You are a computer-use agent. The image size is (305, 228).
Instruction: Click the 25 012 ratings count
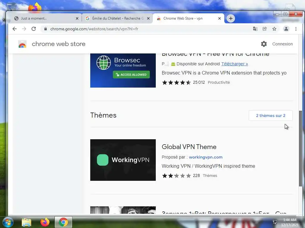(x=199, y=83)
